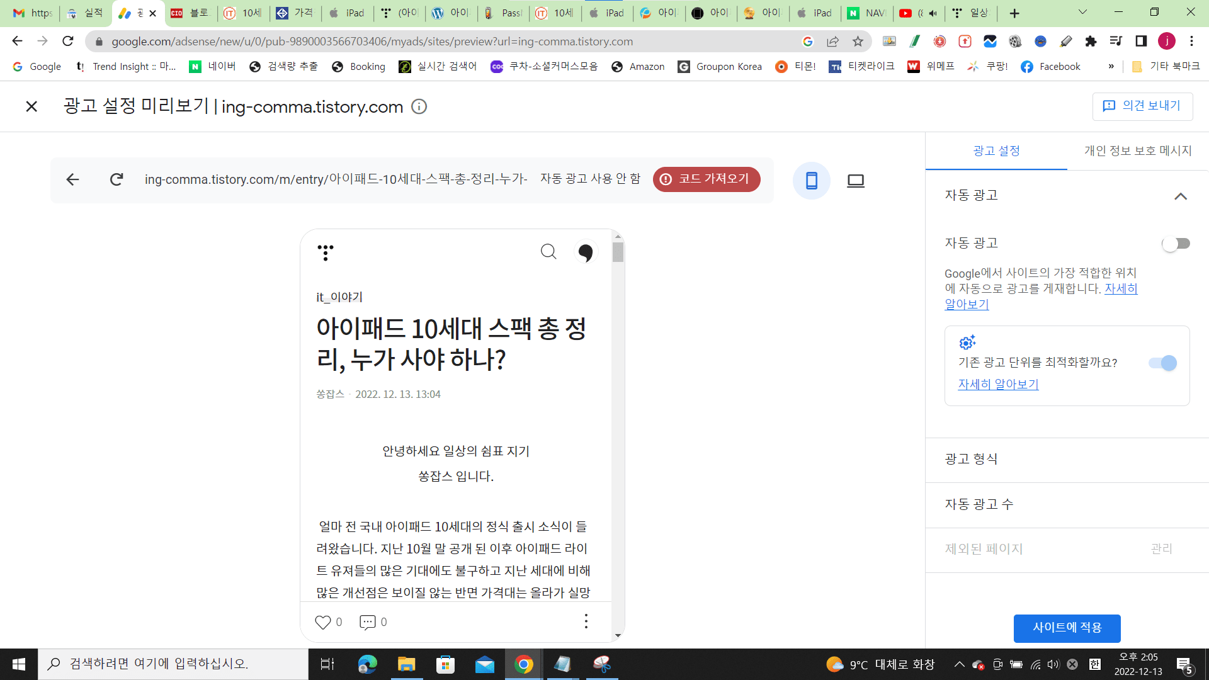Open the Tistory menu dots in preview
Screen dimensions: 1209x680
[326, 252]
